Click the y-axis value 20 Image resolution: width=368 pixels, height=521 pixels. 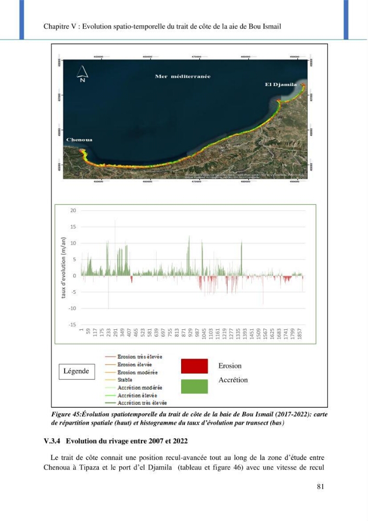(x=73, y=210)
